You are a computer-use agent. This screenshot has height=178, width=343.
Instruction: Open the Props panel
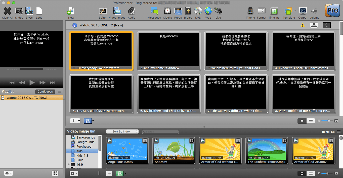pos(178,11)
